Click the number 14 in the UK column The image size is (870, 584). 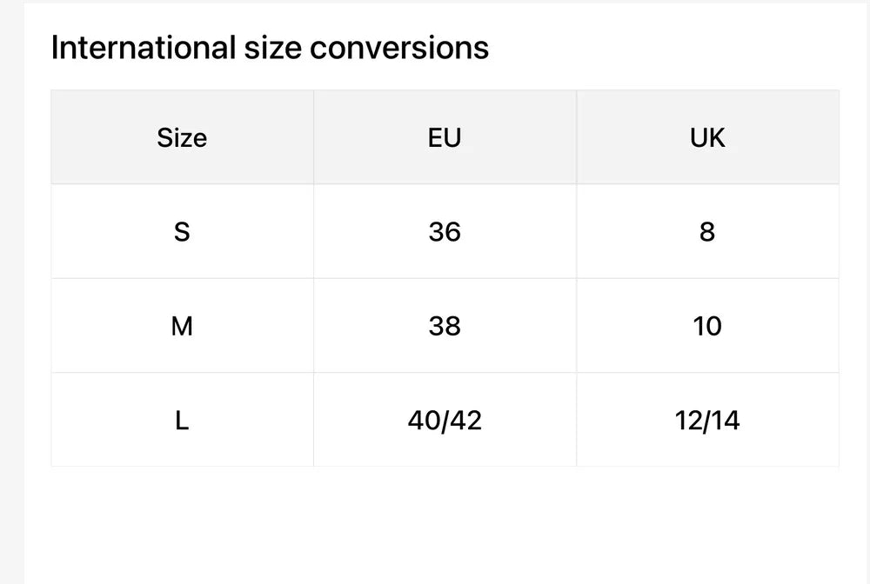[x=725, y=420]
